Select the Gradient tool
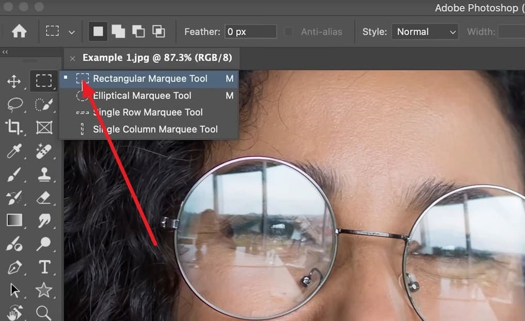 pyautogui.click(x=14, y=220)
